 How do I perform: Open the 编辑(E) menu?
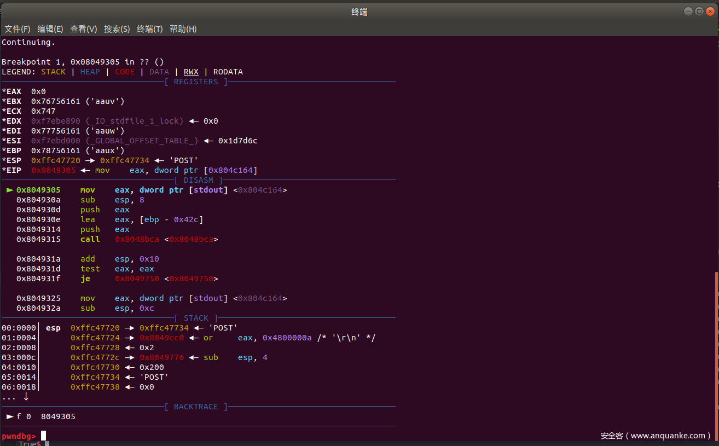[x=50, y=29]
